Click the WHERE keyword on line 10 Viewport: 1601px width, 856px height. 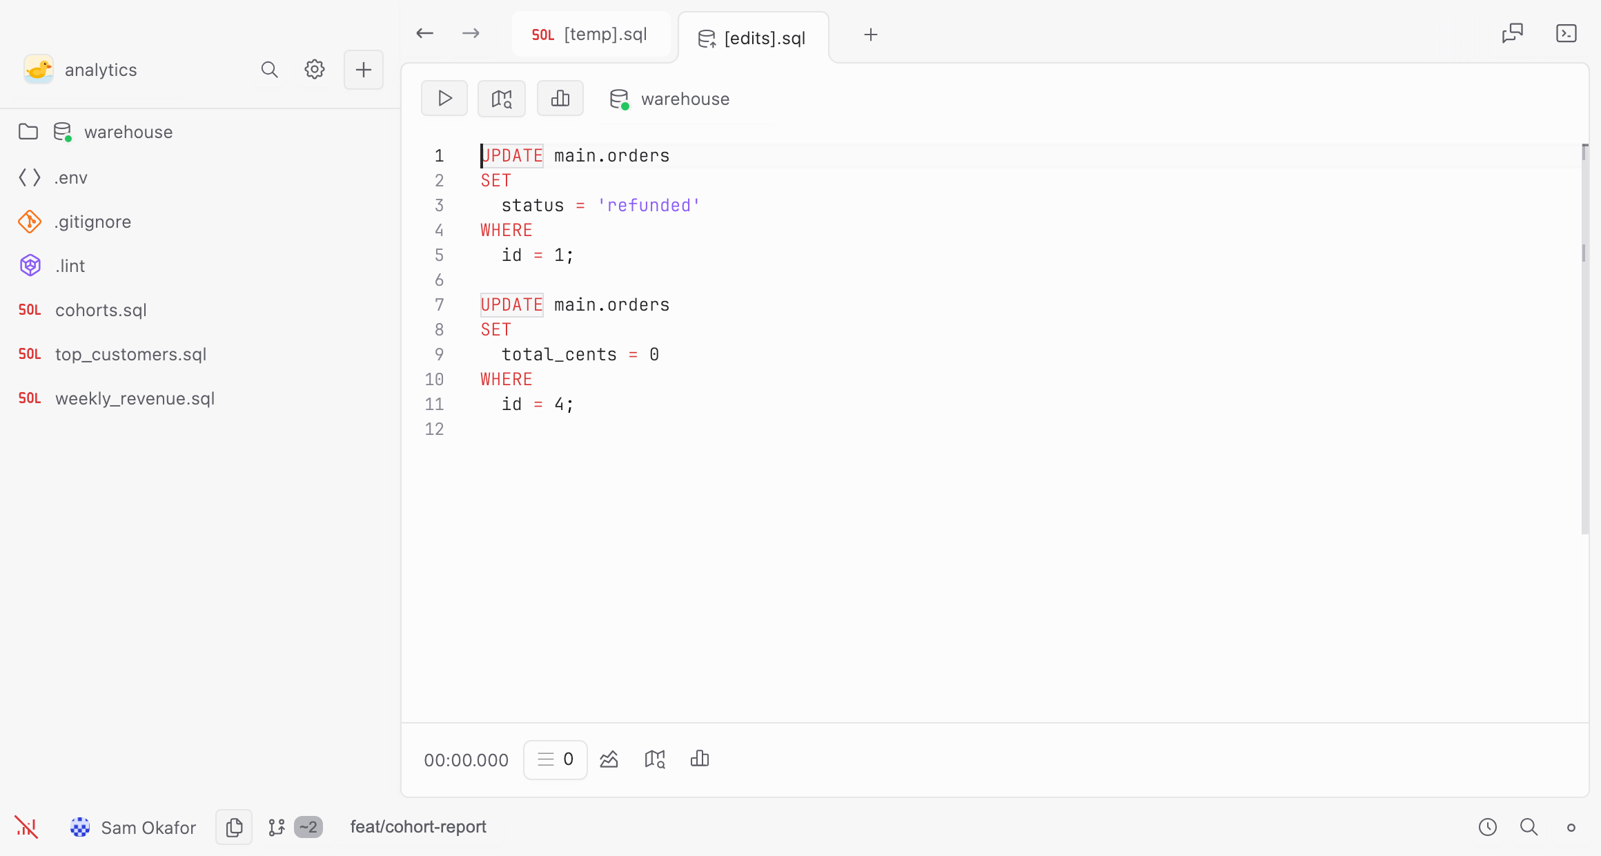coord(507,379)
